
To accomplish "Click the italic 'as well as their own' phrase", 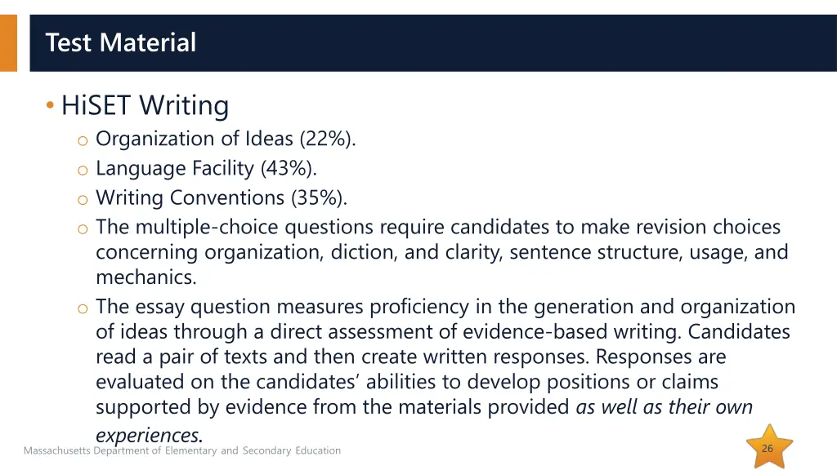I will tap(664, 407).
